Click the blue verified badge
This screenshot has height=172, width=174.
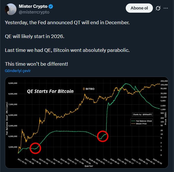pyautogui.click(x=50, y=6)
